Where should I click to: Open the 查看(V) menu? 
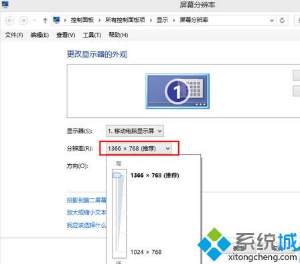pyautogui.click(x=66, y=35)
